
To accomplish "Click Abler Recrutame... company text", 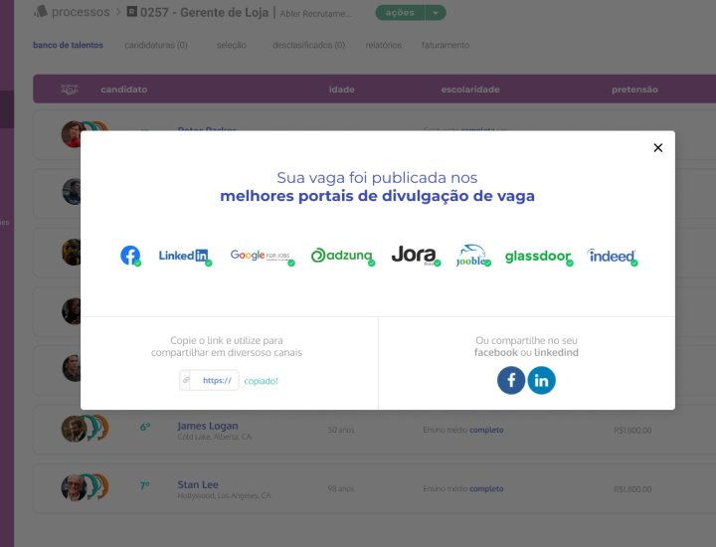I will point(316,14).
